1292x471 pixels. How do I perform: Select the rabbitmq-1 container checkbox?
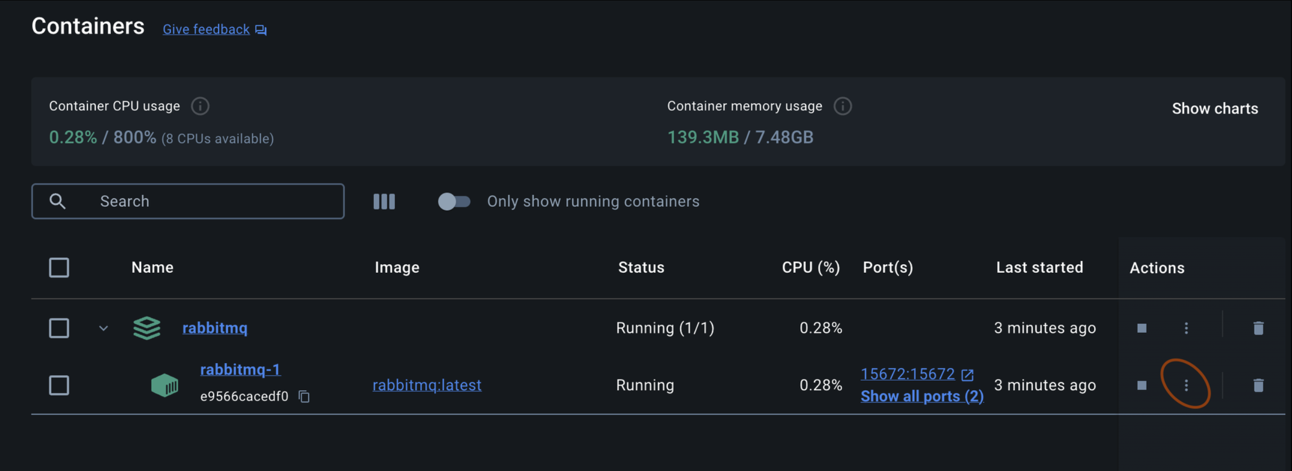[59, 385]
